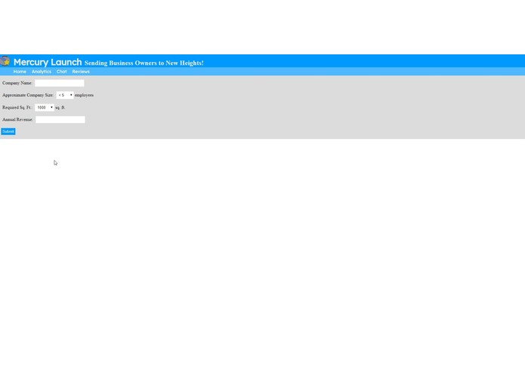
Task: Focus the Company Name input field
Action: [x=60, y=83]
